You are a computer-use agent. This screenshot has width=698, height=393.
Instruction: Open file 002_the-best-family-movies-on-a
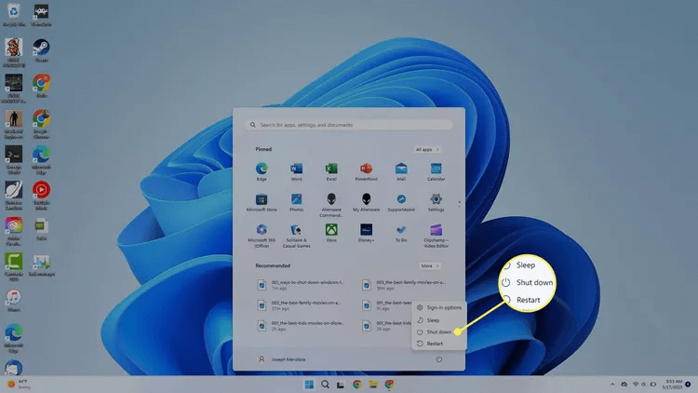[x=300, y=305]
